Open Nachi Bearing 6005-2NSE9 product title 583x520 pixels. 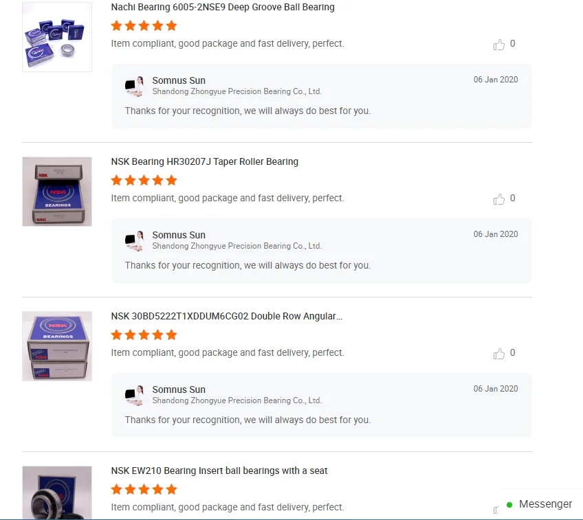tap(223, 7)
